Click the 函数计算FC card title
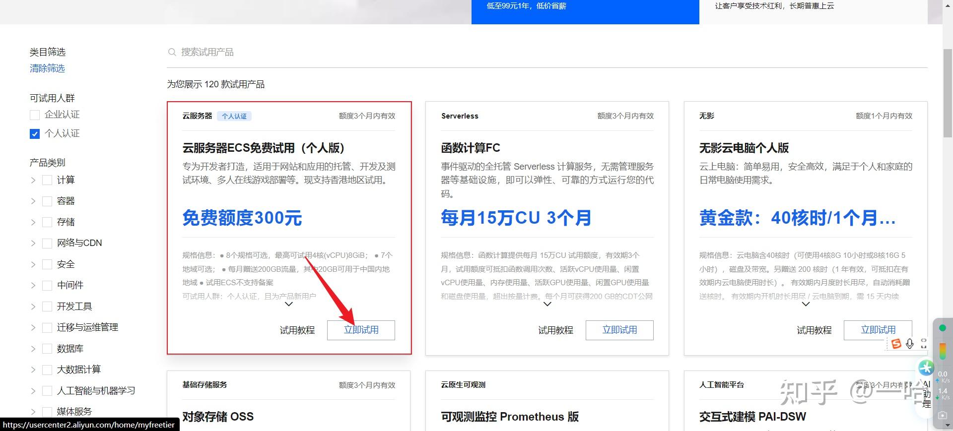Viewport: 953px width, 431px height. coord(471,148)
